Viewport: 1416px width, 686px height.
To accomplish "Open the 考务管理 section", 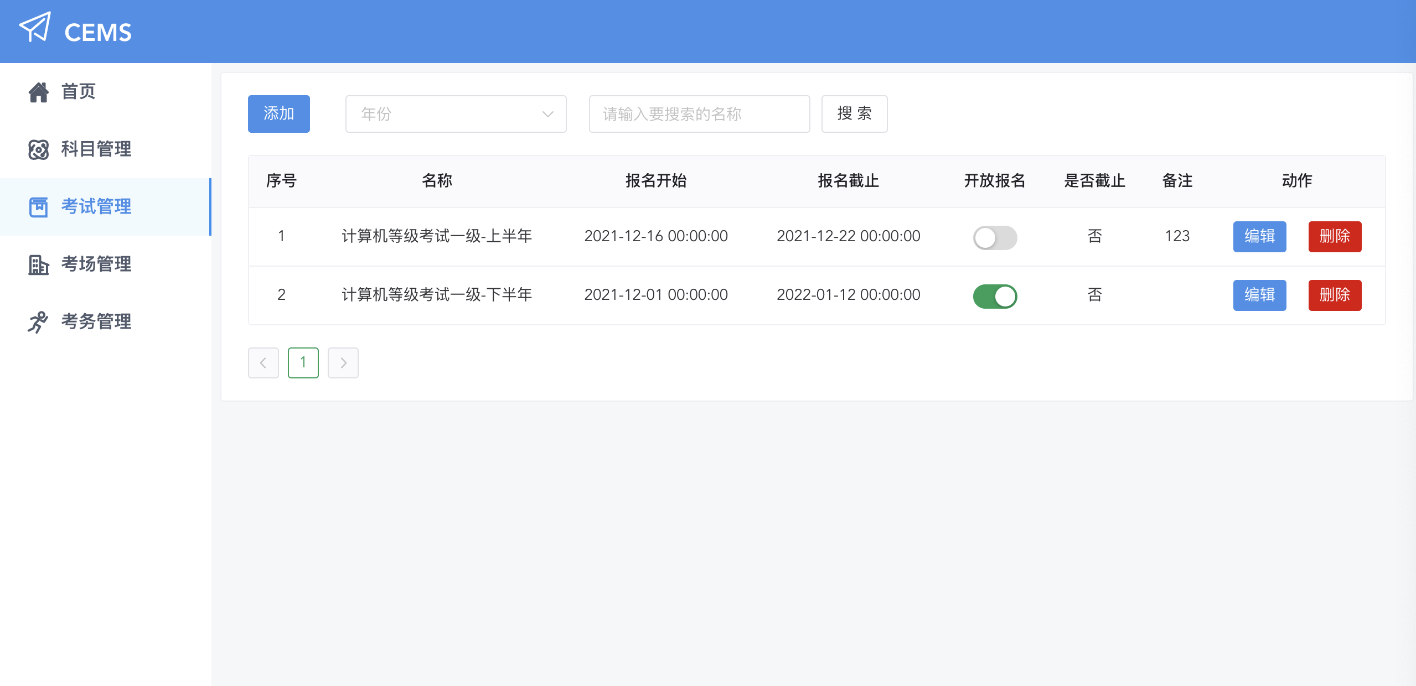I will coord(96,322).
